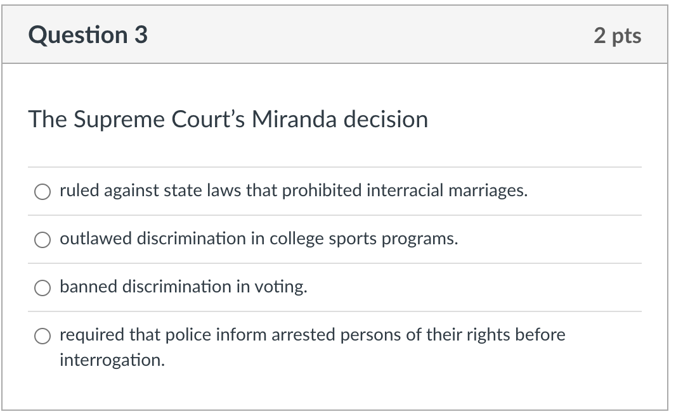676x419 pixels.
Task: Click 'Supreme Court's' in the question prompt
Action: (159, 119)
